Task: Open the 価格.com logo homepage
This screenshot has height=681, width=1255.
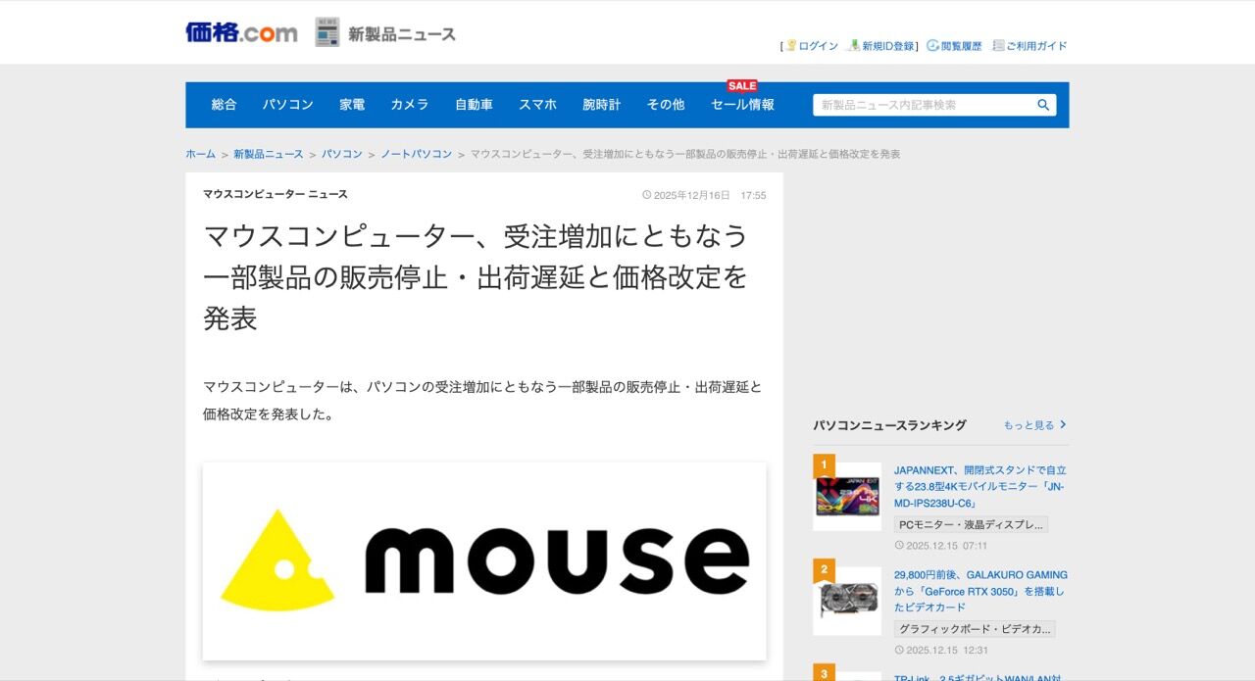Action: (241, 32)
